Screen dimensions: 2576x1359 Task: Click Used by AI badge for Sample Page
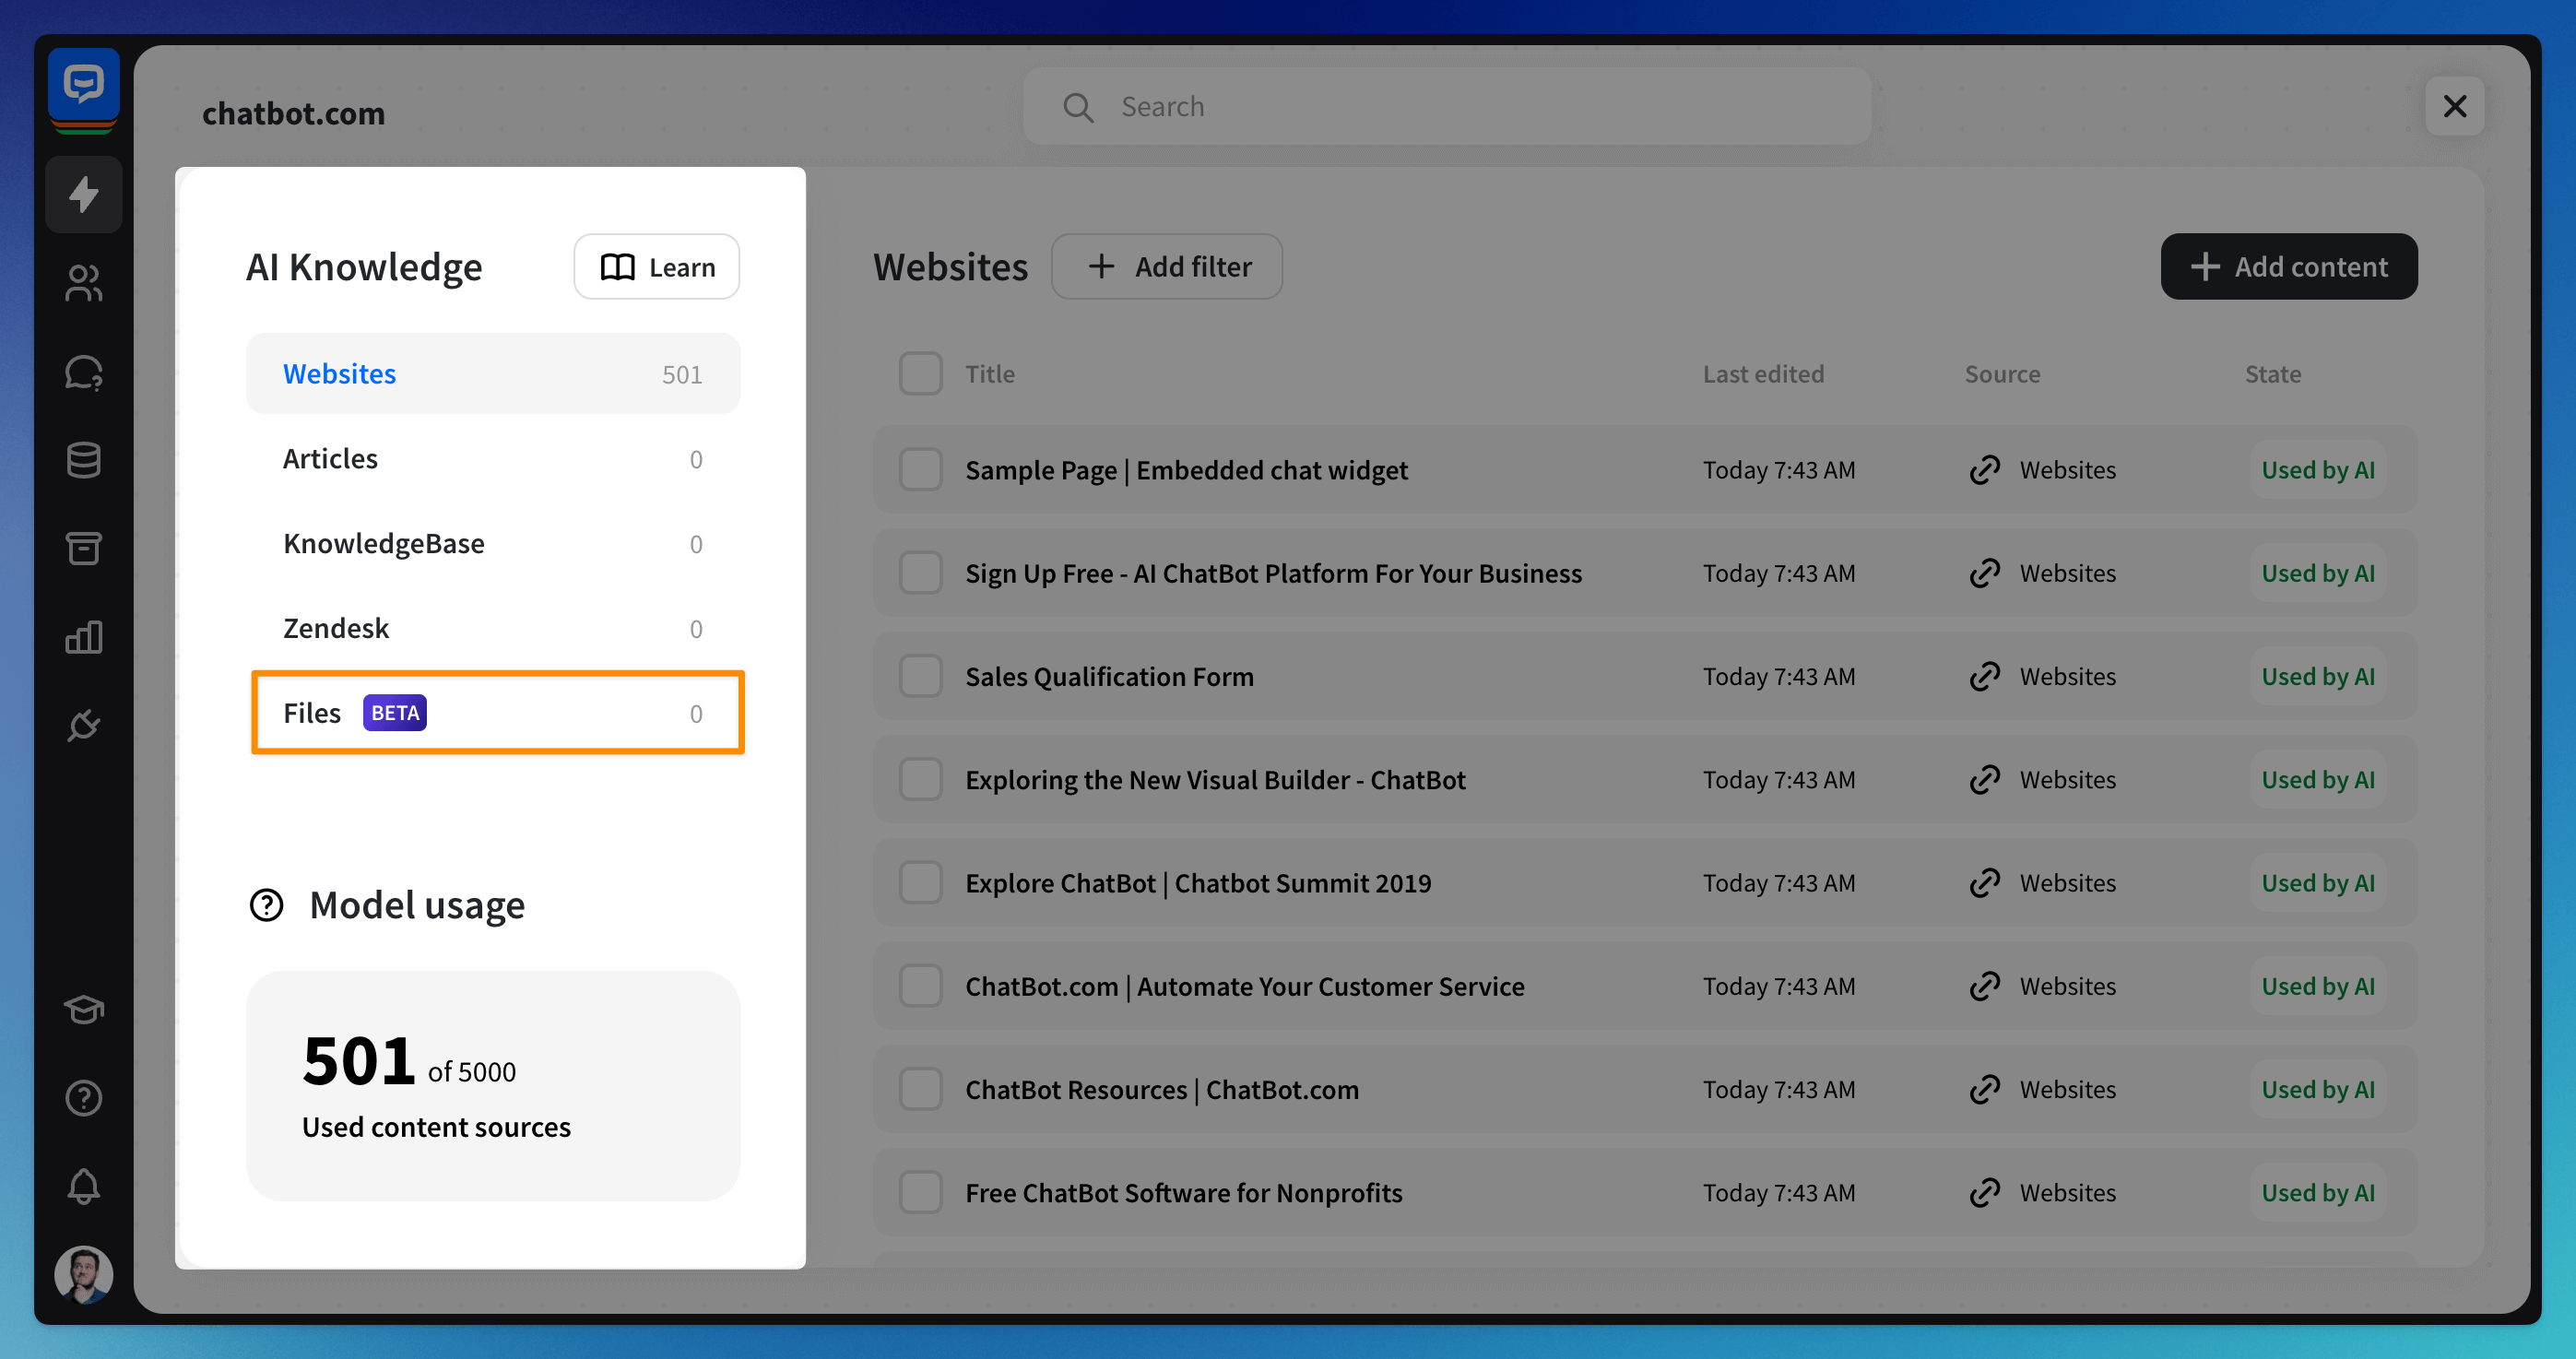(x=2318, y=470)
